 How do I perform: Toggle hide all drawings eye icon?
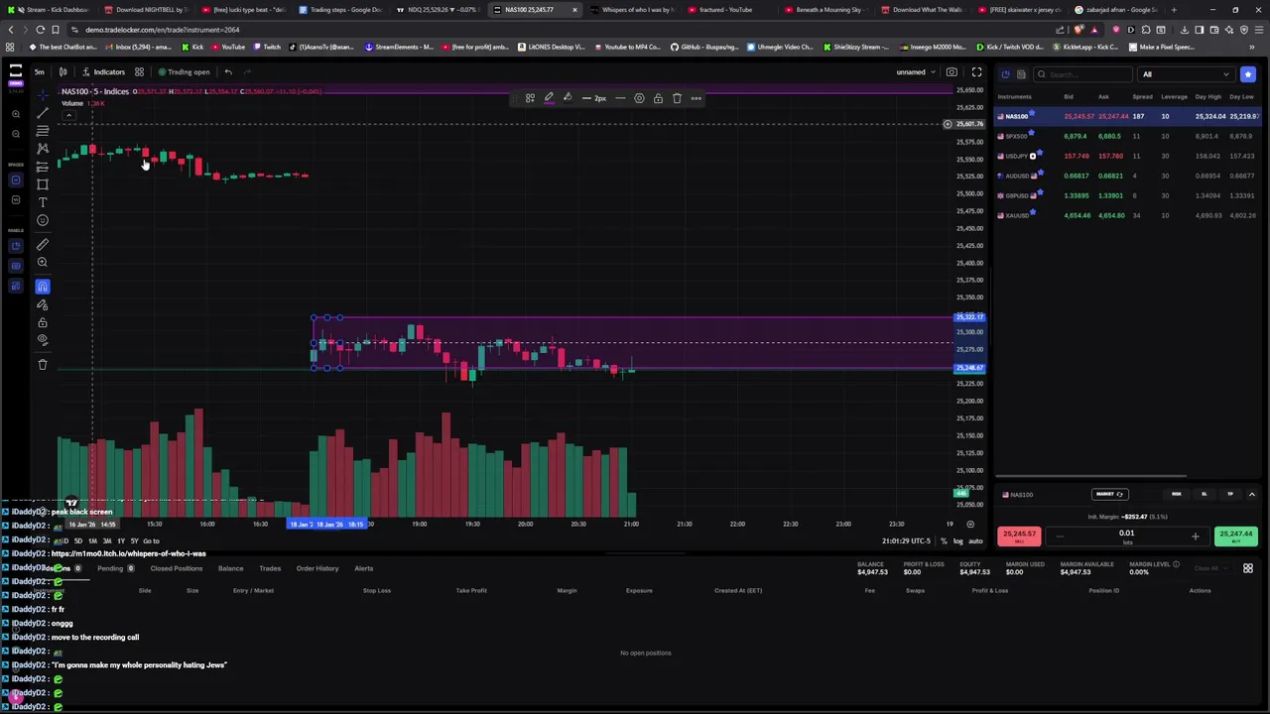pos(43,340)
